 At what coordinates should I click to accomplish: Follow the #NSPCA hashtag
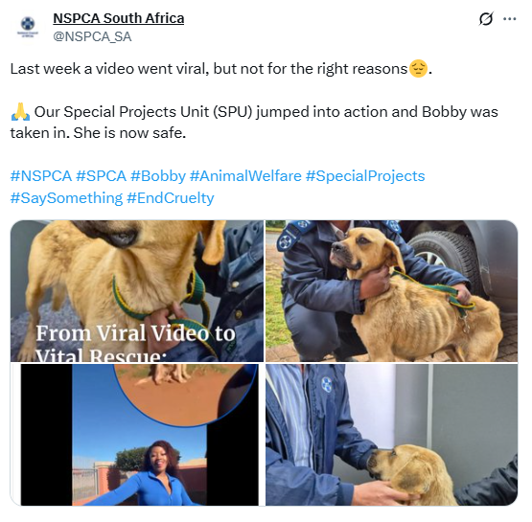coord(41,176)
